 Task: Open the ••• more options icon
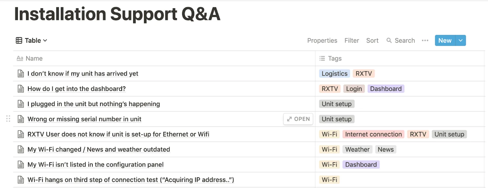point(425,40)
